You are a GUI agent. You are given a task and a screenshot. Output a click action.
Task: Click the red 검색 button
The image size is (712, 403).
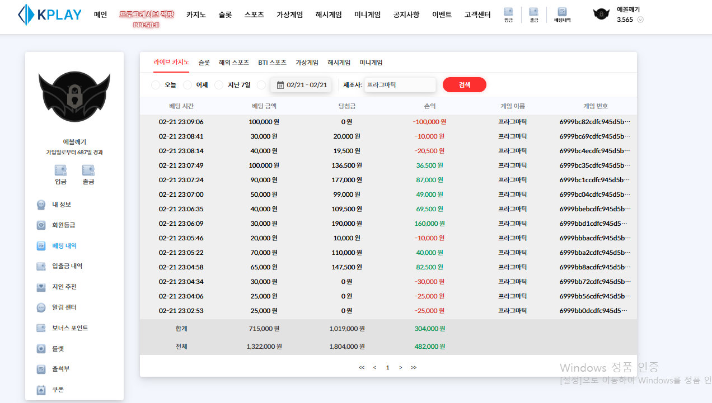pos(464,85)
